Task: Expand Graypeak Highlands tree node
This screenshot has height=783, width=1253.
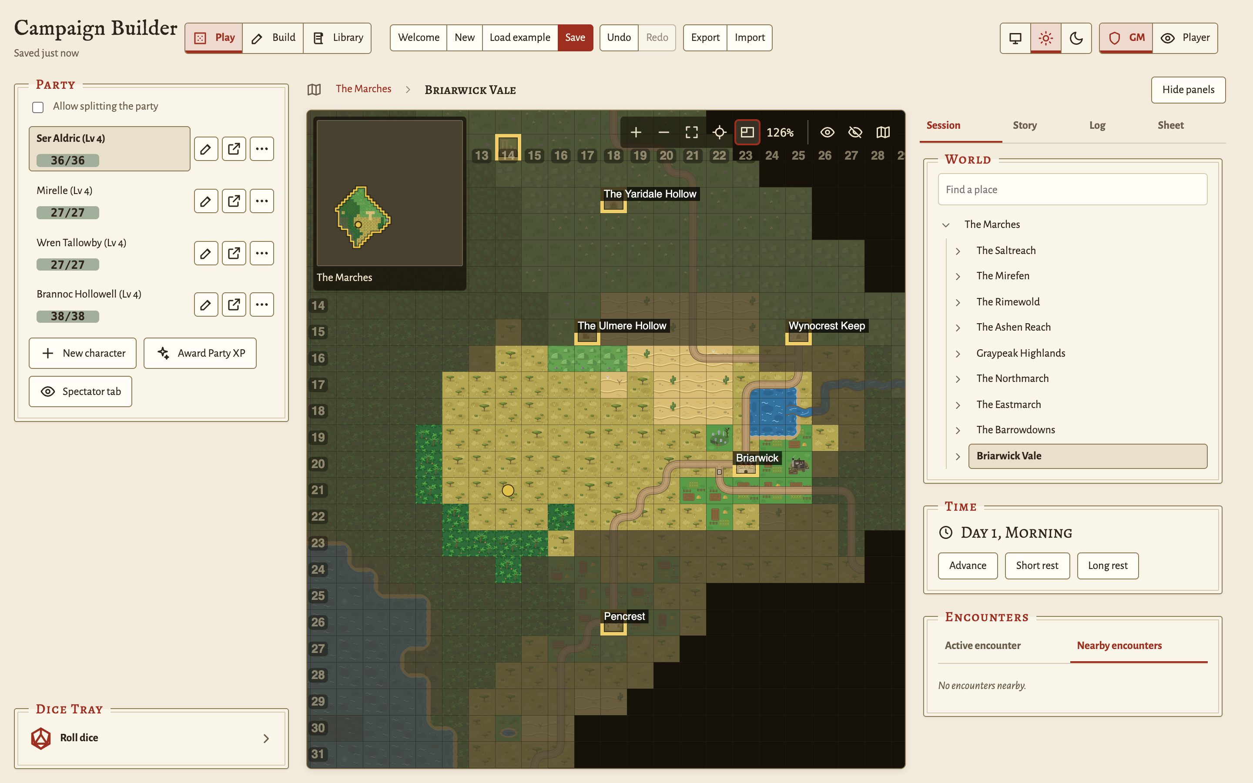Action: click(958, 354)
